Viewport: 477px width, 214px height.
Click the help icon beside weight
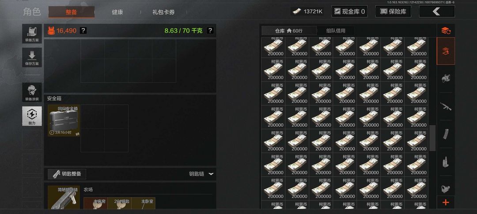[210, 31]
